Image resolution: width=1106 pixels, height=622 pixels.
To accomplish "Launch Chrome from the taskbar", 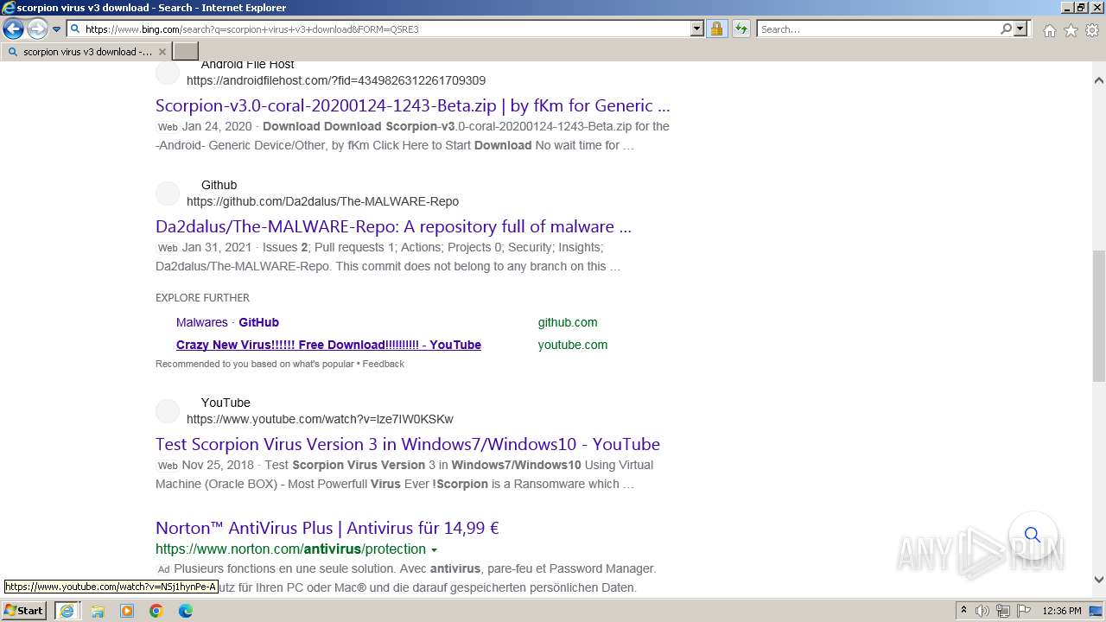I will click(156, 611).
